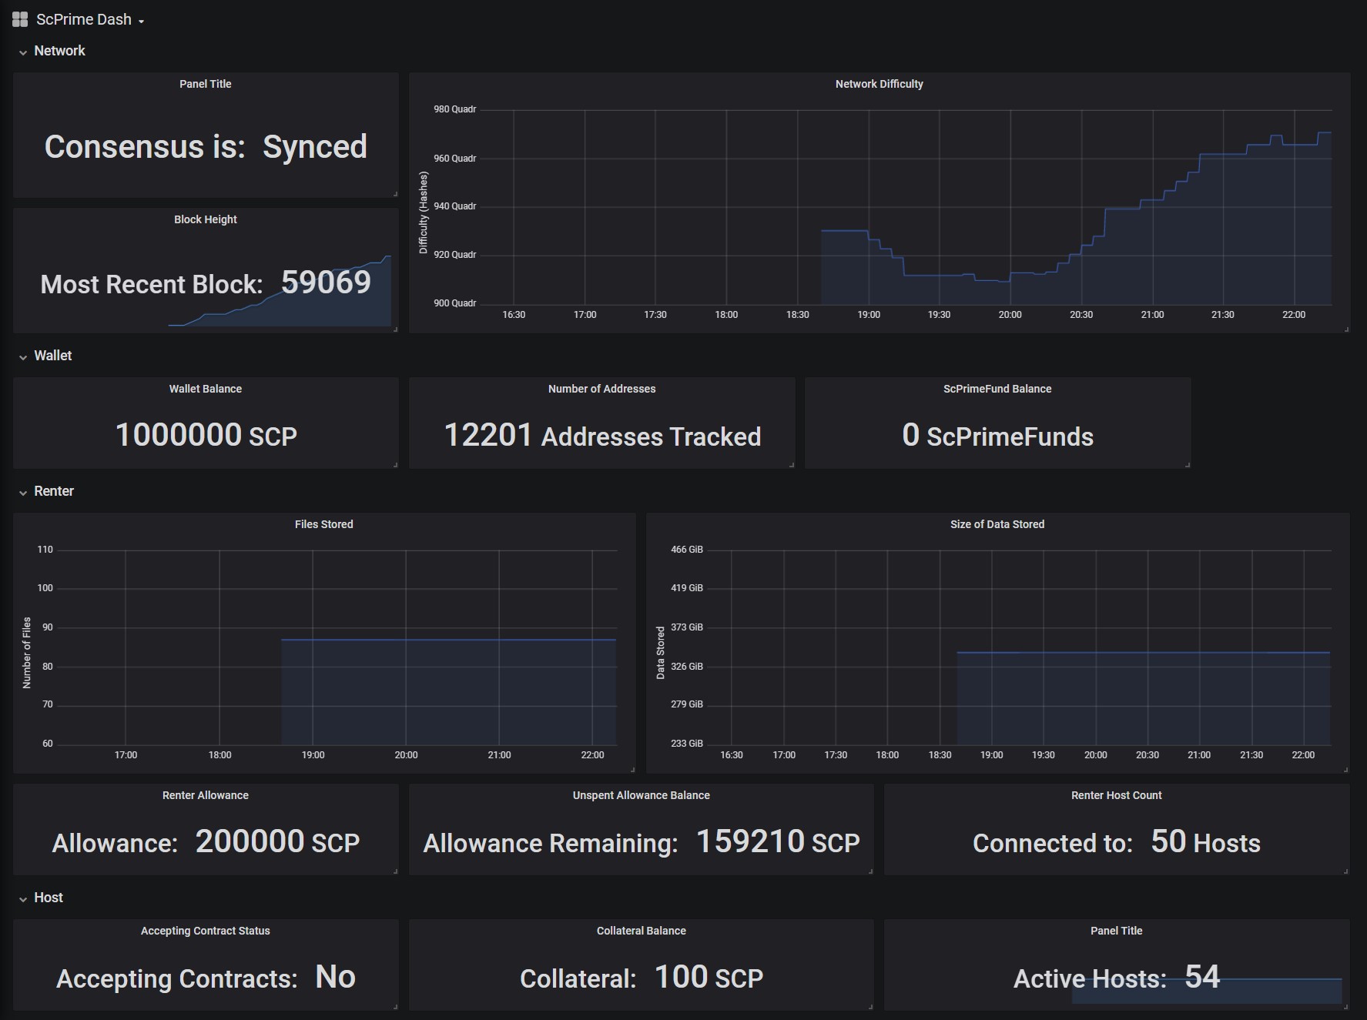Click the Size of Data Stored title

coord(997,524)
